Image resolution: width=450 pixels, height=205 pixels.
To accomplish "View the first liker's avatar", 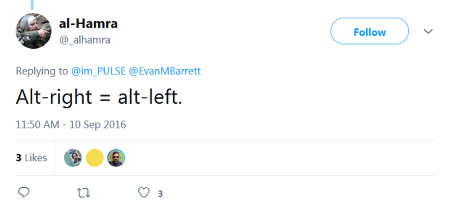I will [73, 158].
